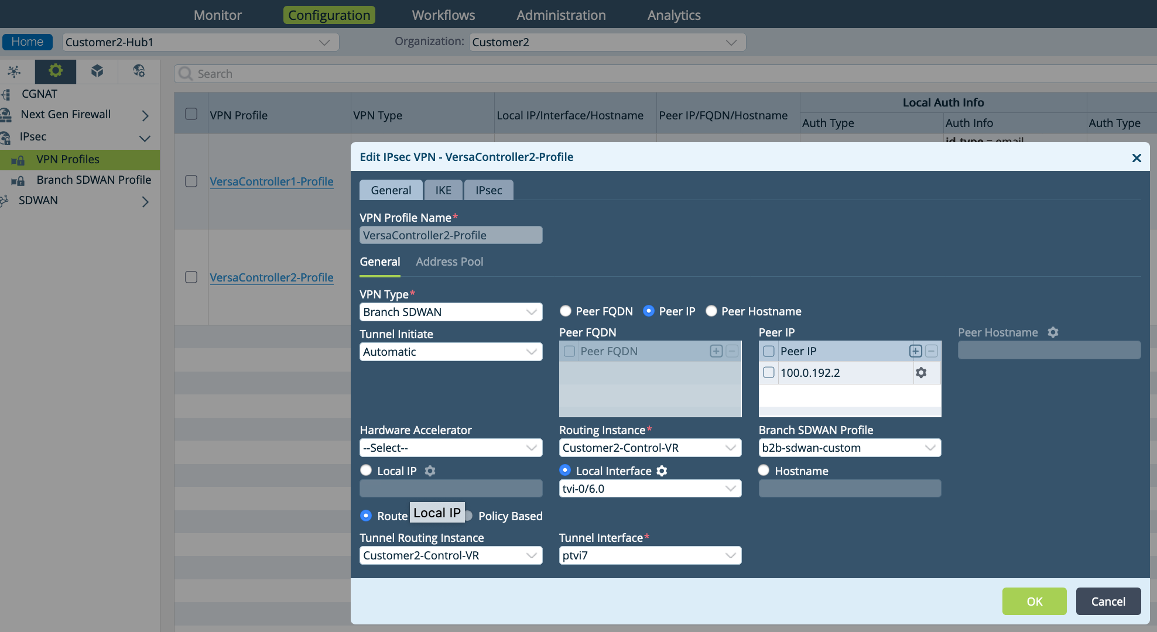
Task: Select the Peer Hostname radio button
Action: click(x=711, y=311)
